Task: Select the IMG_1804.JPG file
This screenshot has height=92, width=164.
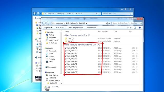Action: pyautogui.click(x=72, y=61)
